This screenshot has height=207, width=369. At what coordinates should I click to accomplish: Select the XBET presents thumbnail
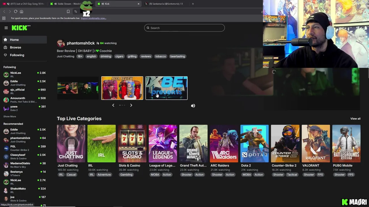pos(167,88)
